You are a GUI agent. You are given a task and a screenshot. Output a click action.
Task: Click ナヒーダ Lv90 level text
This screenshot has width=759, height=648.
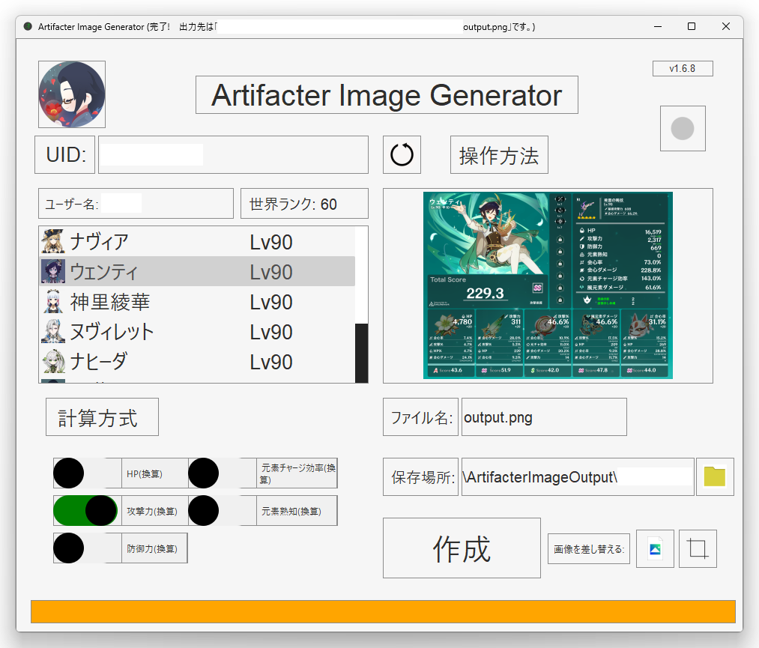[x=271, y=362]
